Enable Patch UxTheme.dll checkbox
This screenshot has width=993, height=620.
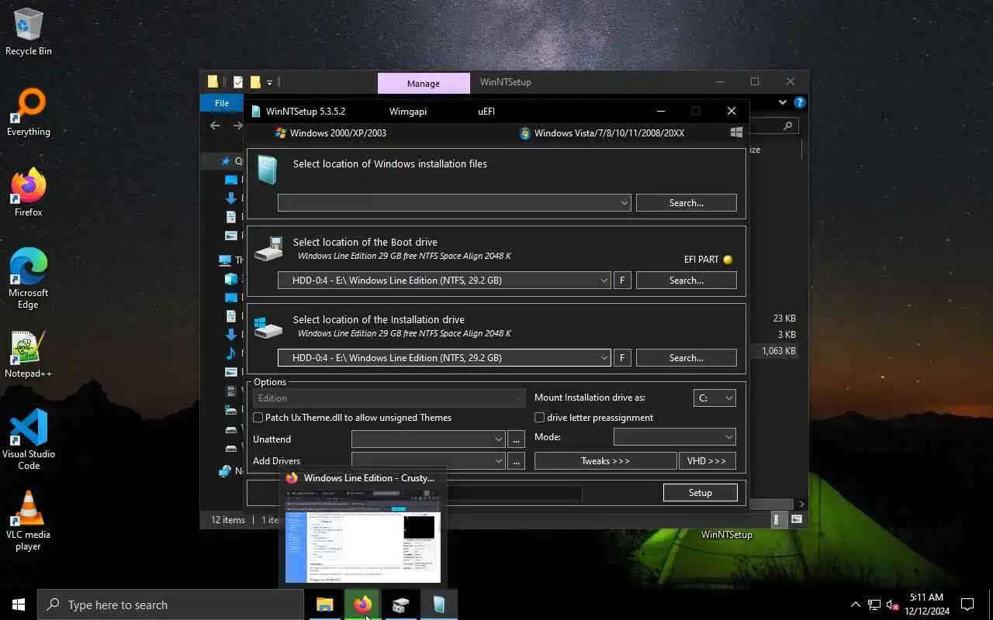[258, 418]
